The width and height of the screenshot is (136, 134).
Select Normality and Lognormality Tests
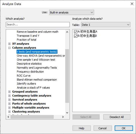click(37, 68)
